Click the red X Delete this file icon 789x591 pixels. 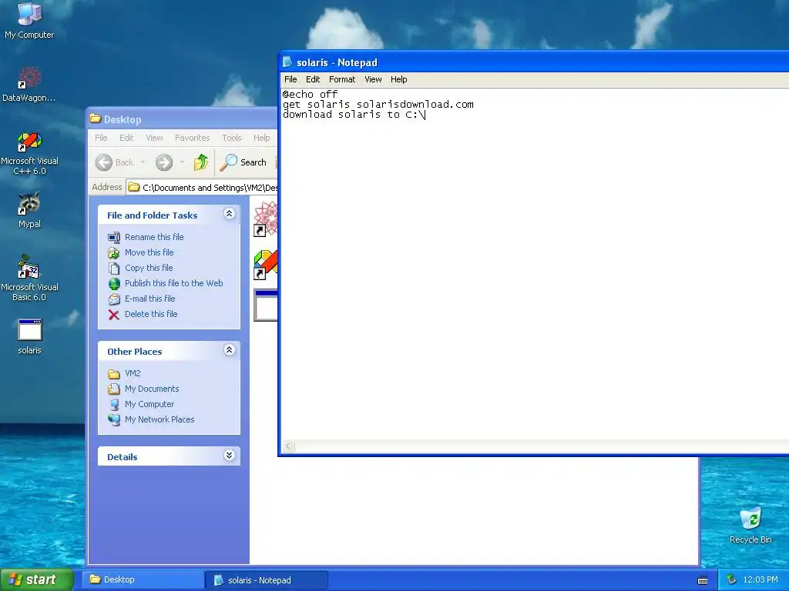(114, 315)
